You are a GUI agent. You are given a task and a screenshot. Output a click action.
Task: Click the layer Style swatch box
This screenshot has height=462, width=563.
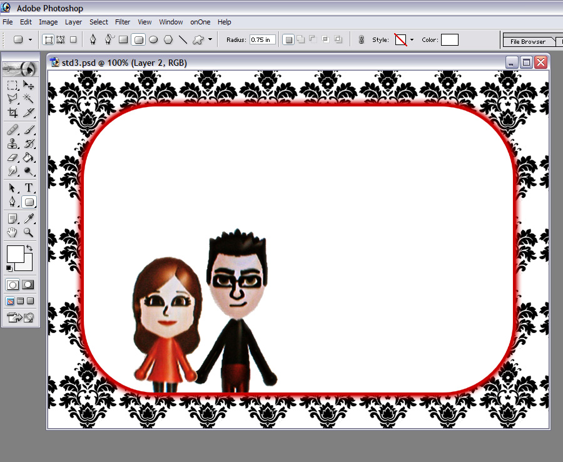[x=401, y=39]
